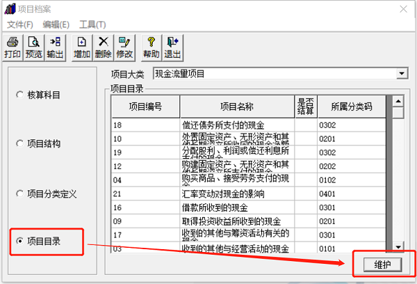Click the vertical scrollbar thumb
417x284 pixels.
click(398, 113)
